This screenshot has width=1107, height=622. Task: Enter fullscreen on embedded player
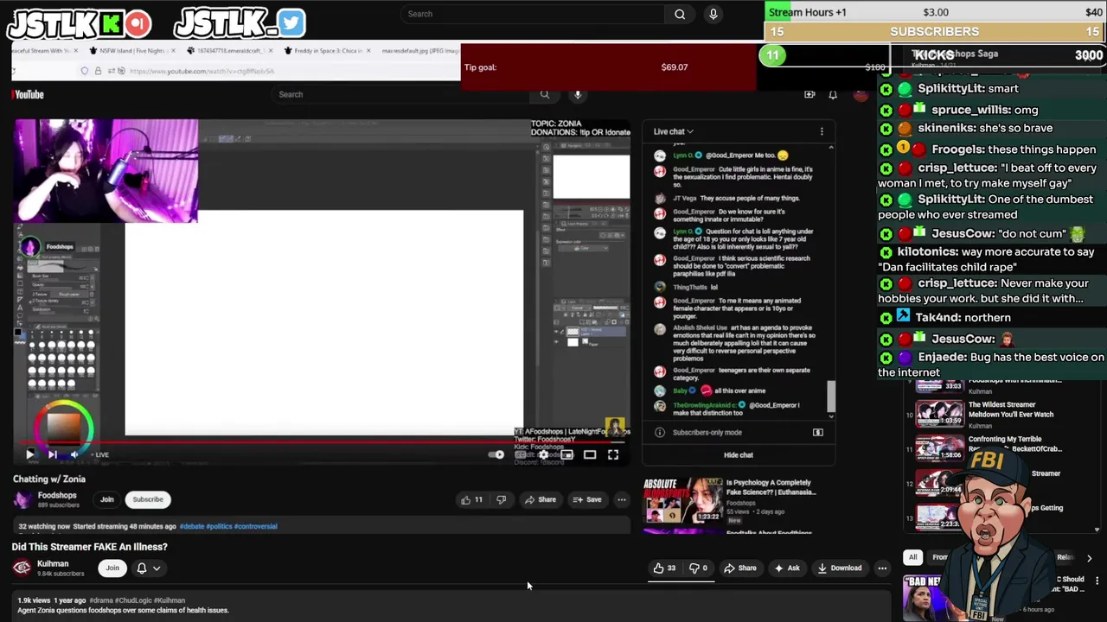click(613, 454)
